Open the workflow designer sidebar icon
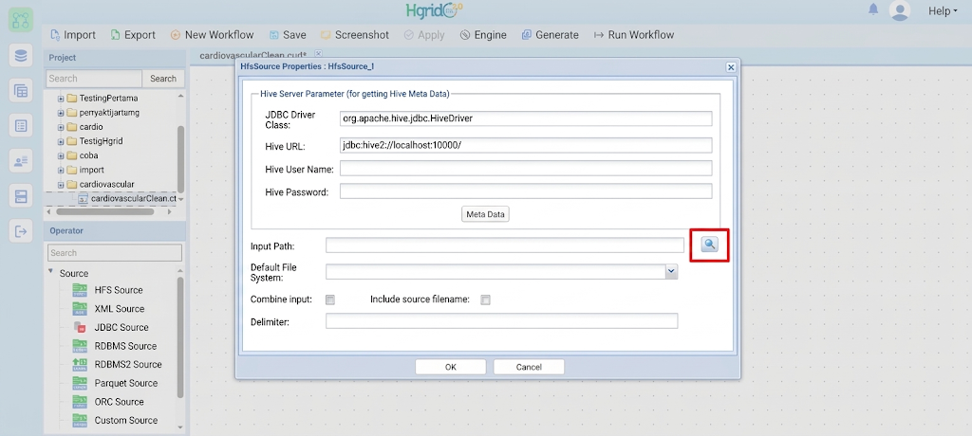972x436 pixels. coord(21,20)
